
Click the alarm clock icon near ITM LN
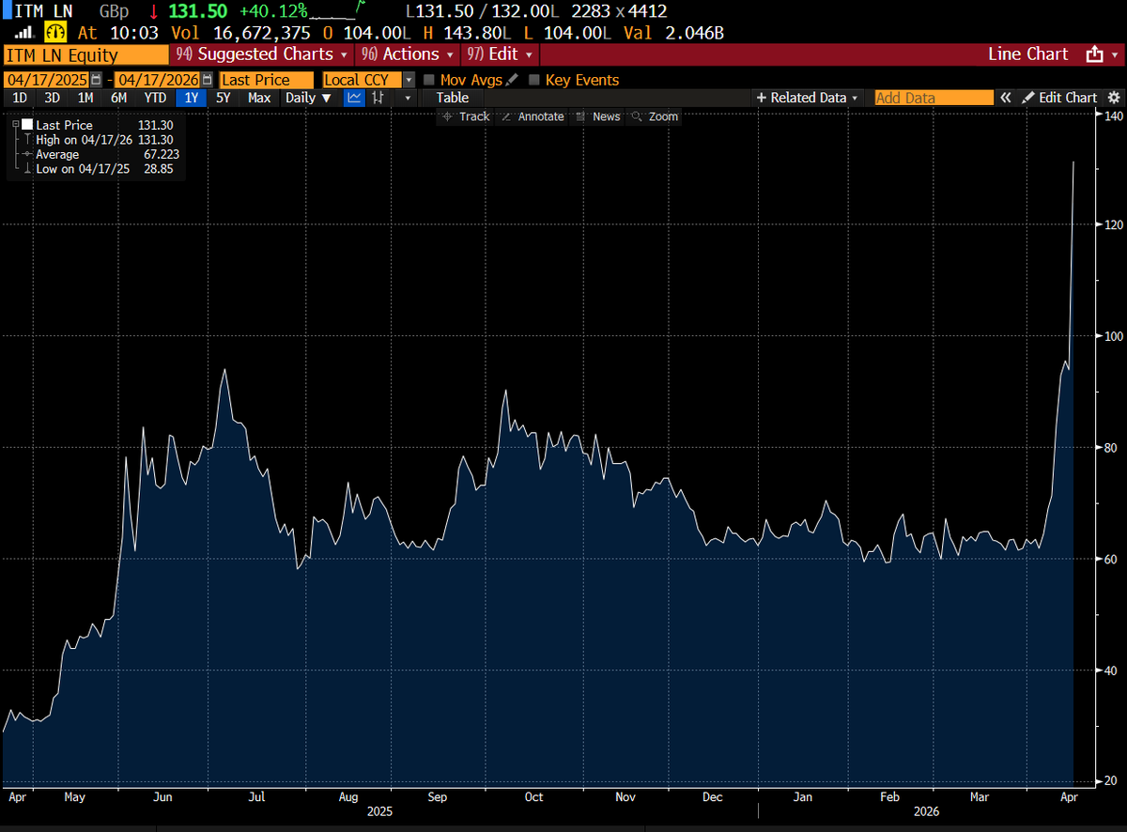pos(56,30)
